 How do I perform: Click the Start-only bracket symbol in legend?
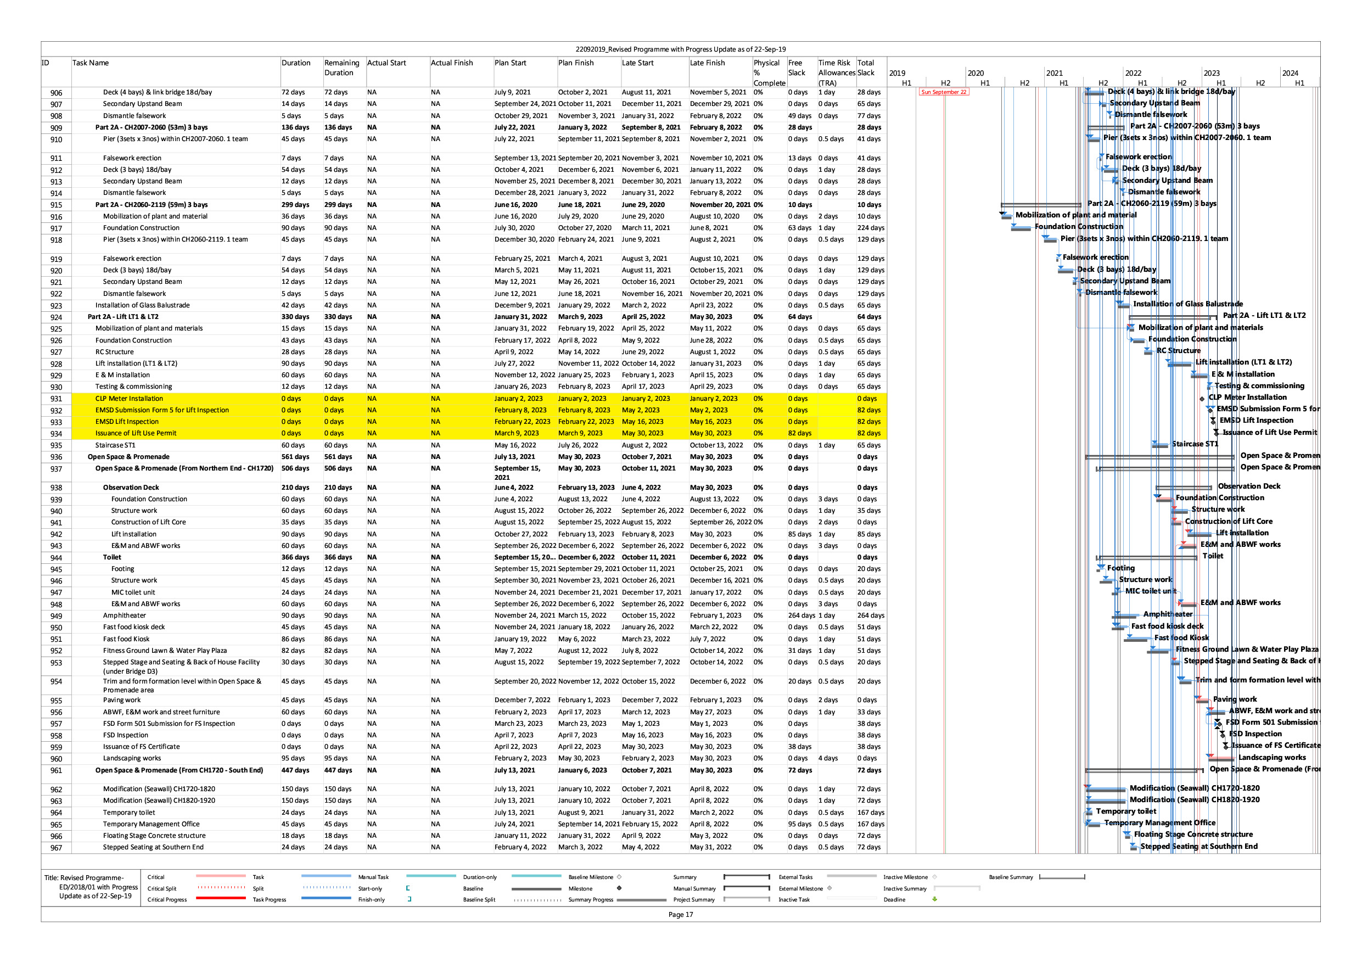[x=408, y=888]
